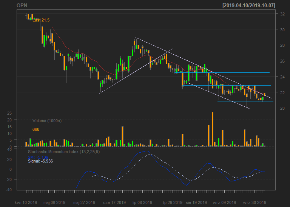Click the volume value 668
The width and height of the screenshot is (290, 207).
coord(36,129)
